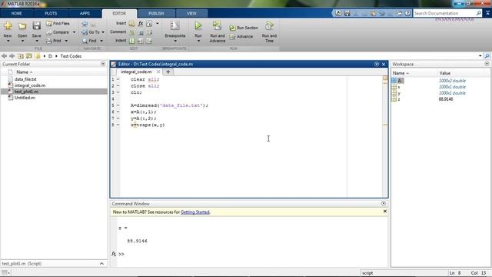Viewport: 492px width, 277px height.
Task: Click the Find magnifier button
Action: [x=89, y=41]
